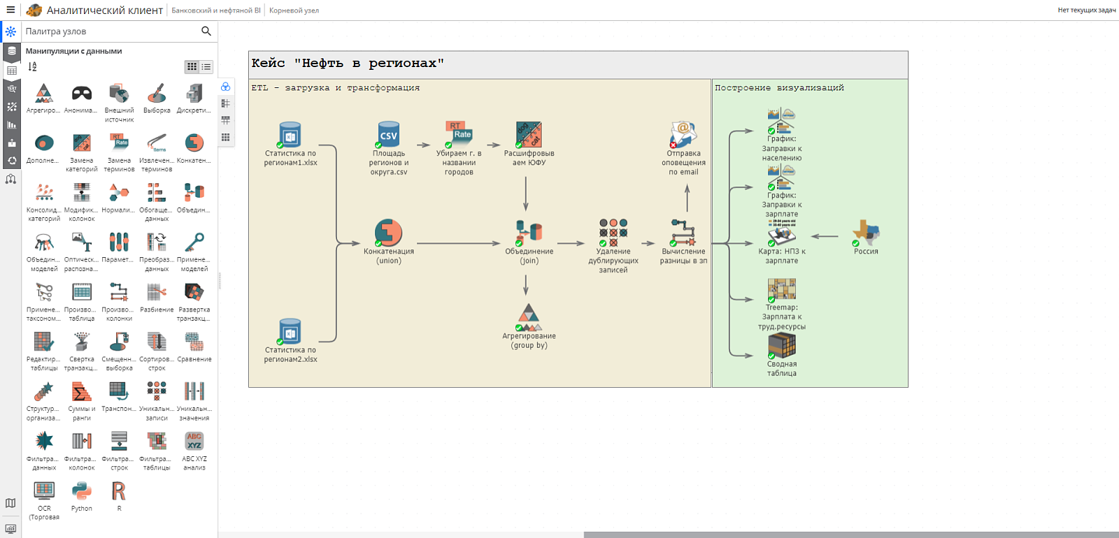Switch palette to grid view
The height and width of the screenshot is (538, 1119).
[192, 67]
